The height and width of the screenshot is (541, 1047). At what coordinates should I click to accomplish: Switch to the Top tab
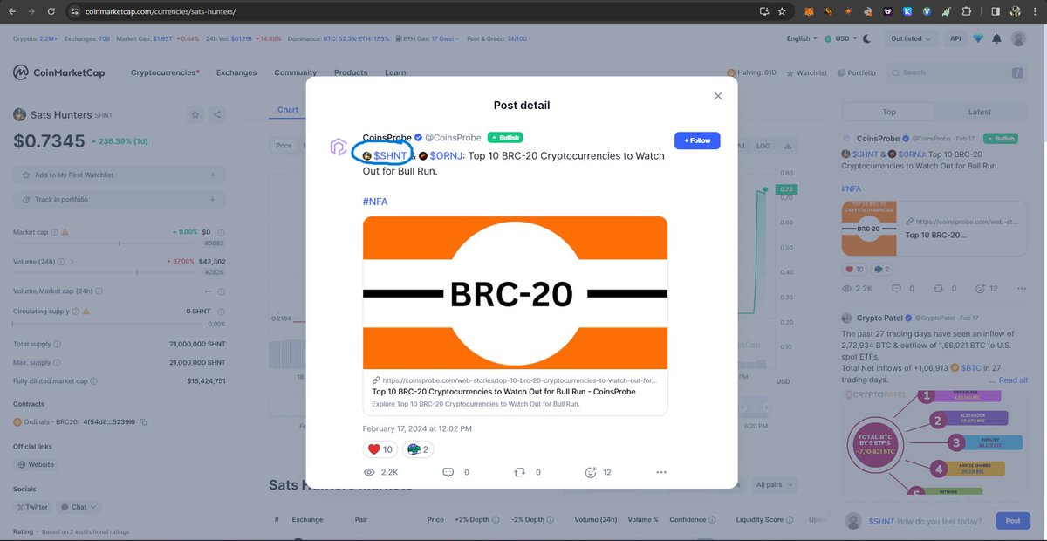click(889, 112)
